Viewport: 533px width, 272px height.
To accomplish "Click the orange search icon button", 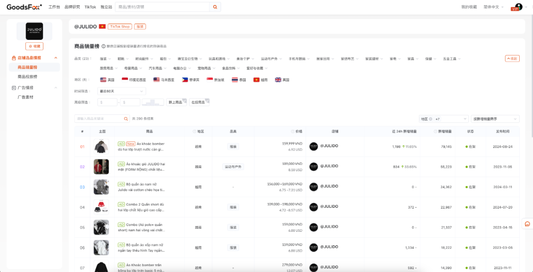I will [215, 7].
